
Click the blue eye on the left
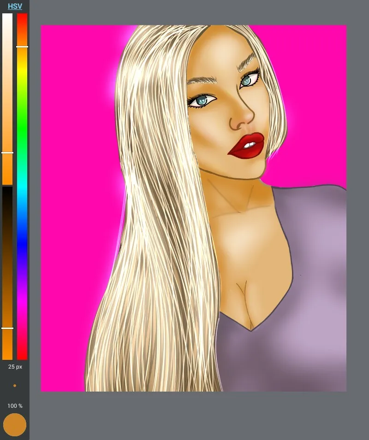click(x=202, y=100)
